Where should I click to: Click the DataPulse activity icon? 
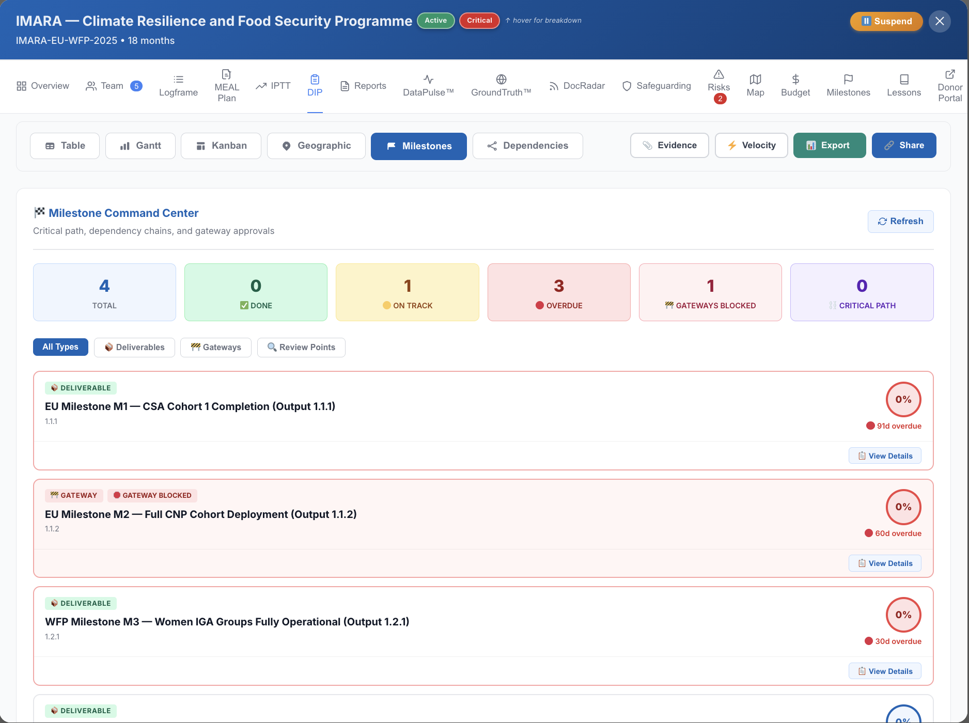click(428, 80)
